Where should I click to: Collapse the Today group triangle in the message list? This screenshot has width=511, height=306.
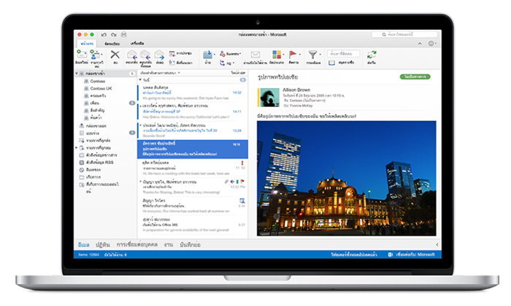tap(140, 79)
